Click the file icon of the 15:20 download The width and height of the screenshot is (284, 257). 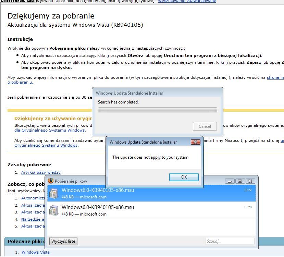54,210
